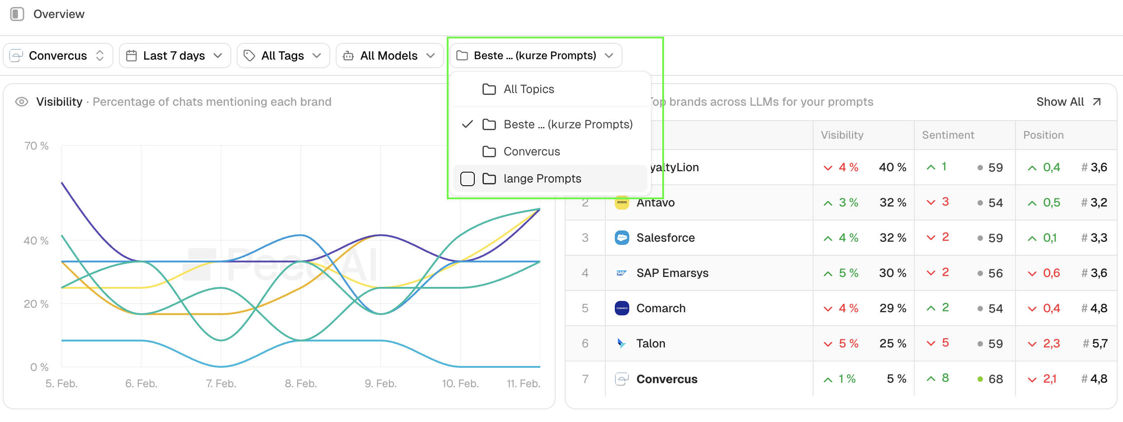Viewport: 1123px width, 422px height.
Task: Click the Comarch brand logo icon
Action: [622, 308]
